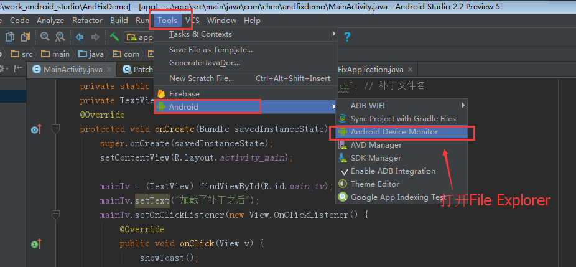Image resolution: width=576 pixels, height=267 pixels.
Task: Open the Code menu
Action: 19,21
